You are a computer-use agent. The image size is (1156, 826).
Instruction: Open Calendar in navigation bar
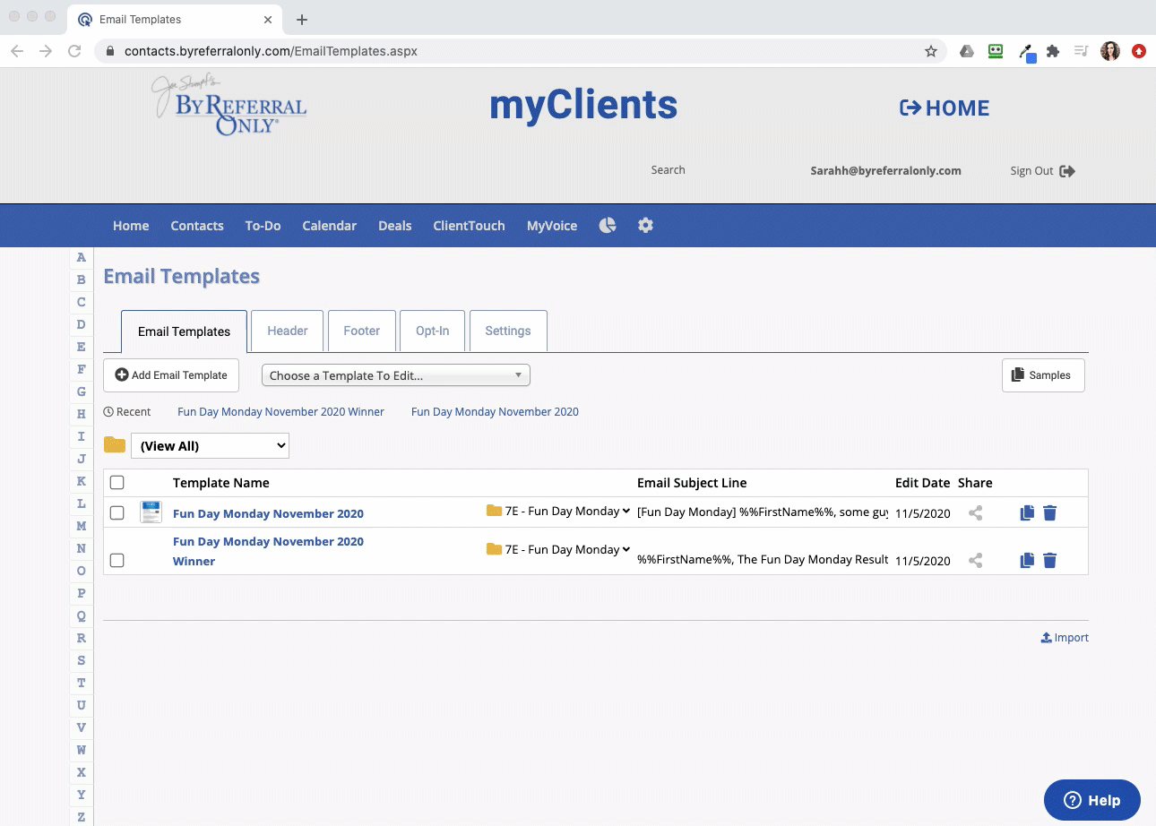click(329, 226)
